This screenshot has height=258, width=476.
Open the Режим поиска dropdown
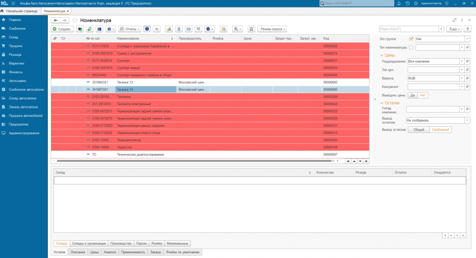coord(272,29)
